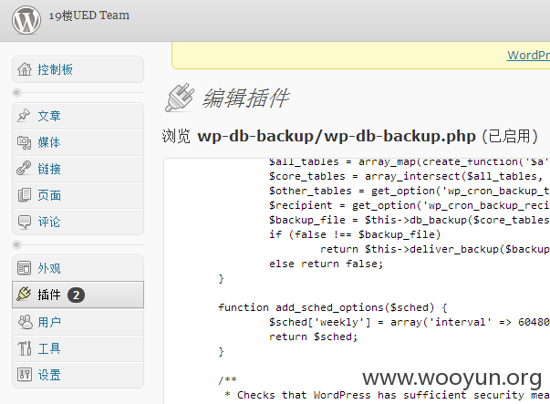Open the 工具 tools menu
The image size is (550, 404).
point(78,348)
